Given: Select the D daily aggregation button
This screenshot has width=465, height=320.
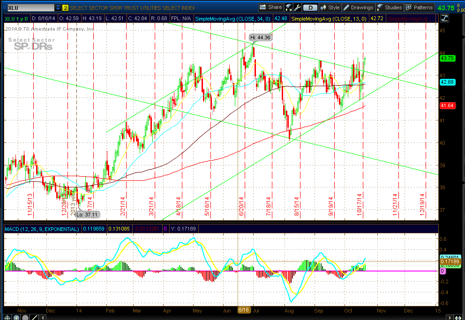Looking at the screenshot, I should coord(310,7).
